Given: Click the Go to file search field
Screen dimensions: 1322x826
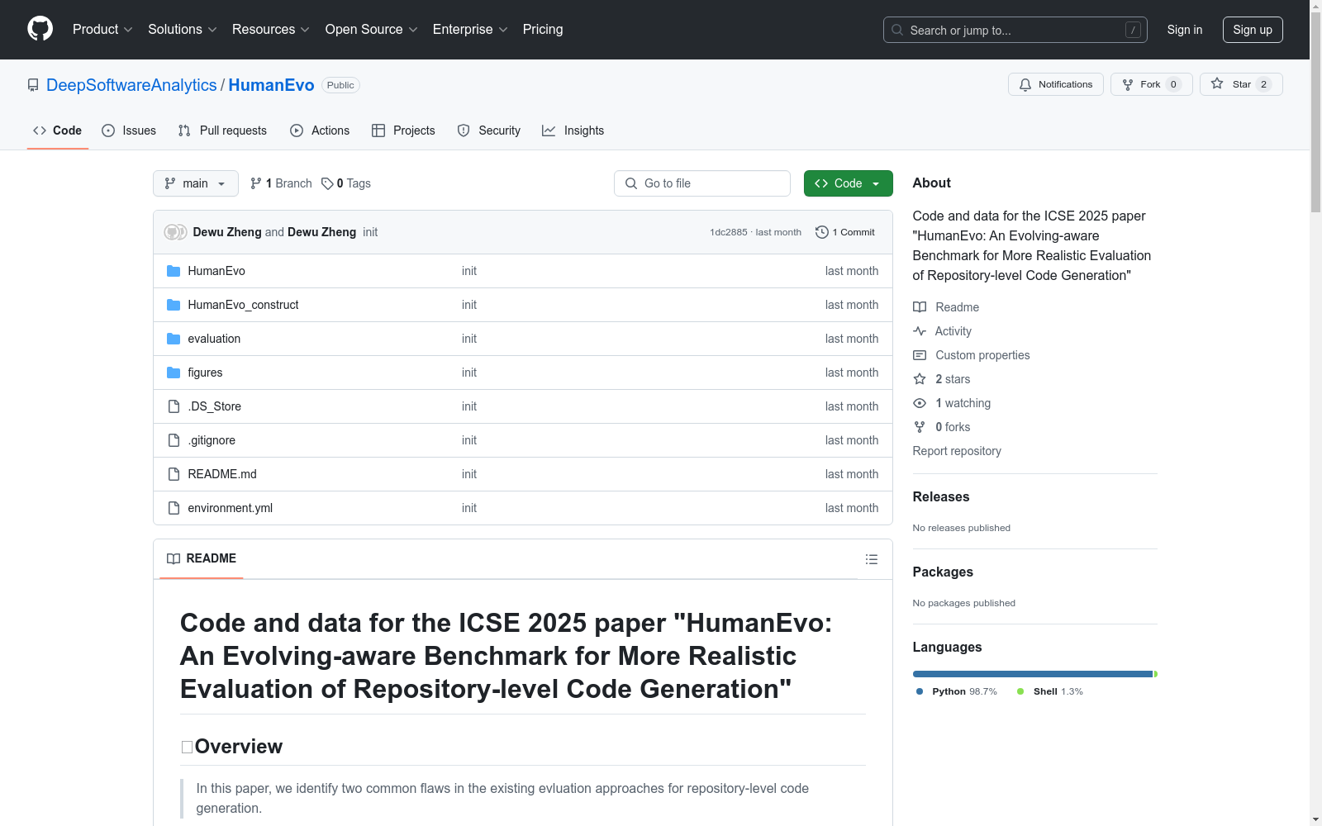Looking at the screenshot, I should tap(702, 183).
